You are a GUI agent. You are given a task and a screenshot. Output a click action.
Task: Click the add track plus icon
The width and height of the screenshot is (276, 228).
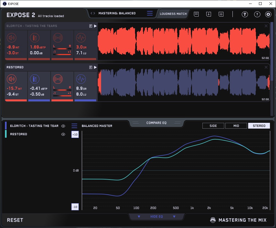click(221, 14)
